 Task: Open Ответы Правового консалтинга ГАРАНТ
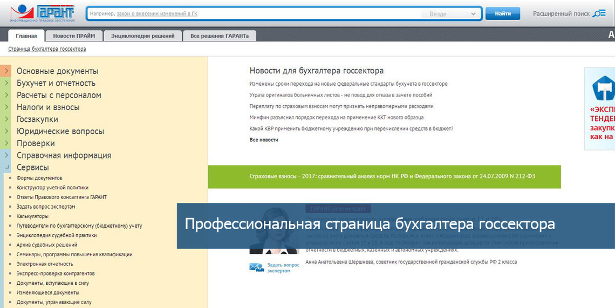[x=61, y=197]
